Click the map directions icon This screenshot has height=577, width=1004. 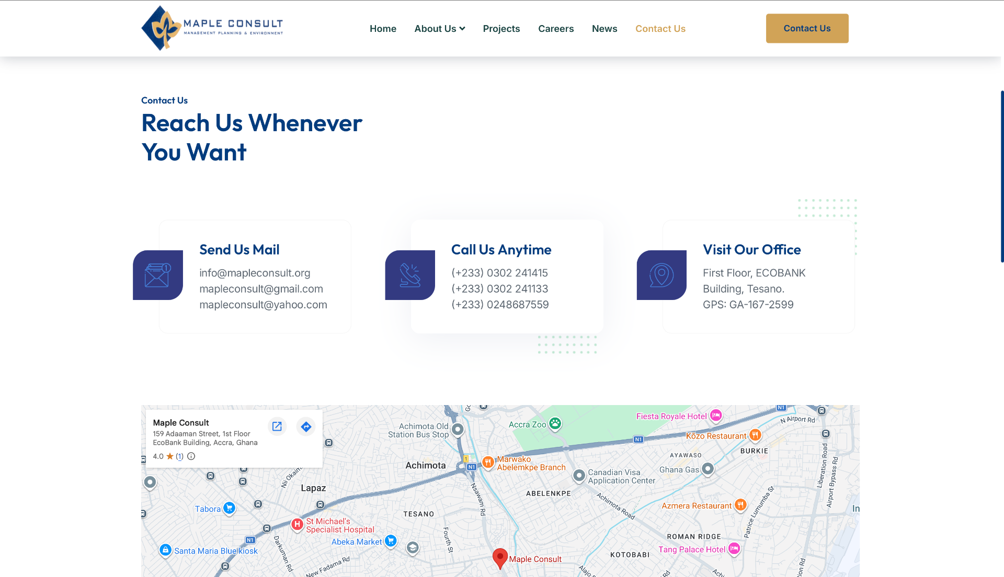(306, 426)
